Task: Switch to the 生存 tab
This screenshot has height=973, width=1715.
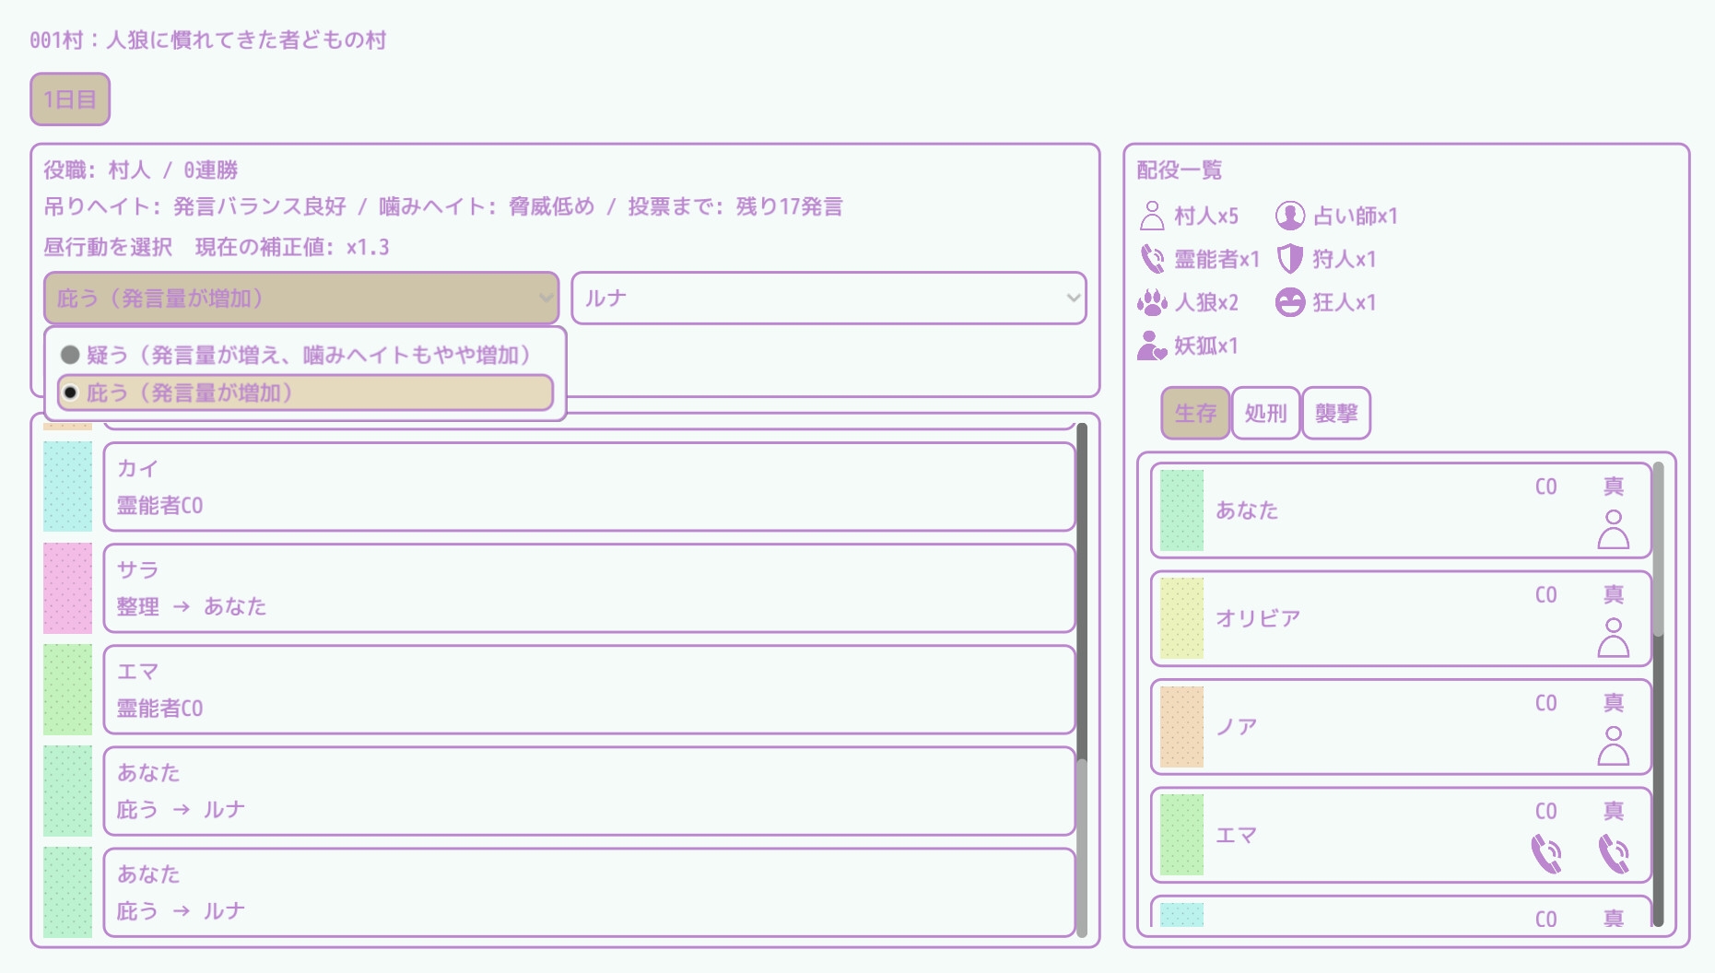Action: tap(1195, 413)
